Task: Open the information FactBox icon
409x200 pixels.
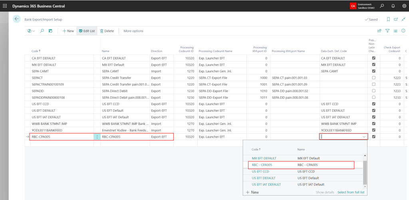Action: (x=403, y=31)
